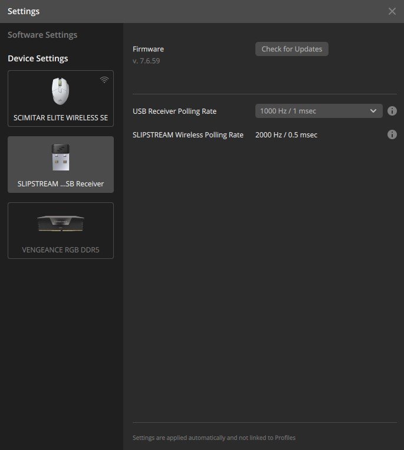Click the wireless signal icon on the Scimitar card

(104, 80)
